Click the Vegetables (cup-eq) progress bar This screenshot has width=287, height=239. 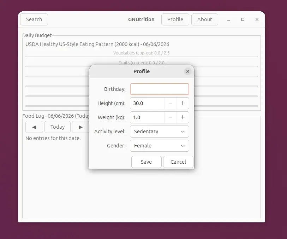142,57
